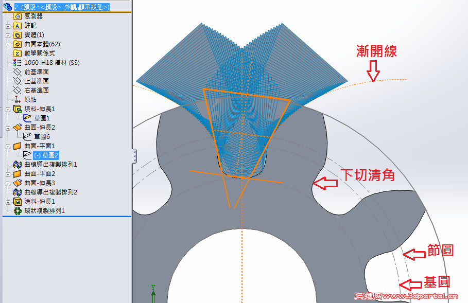
Task: Click the 曲面-伸長3 surface extrude icon
Action: 18,183
